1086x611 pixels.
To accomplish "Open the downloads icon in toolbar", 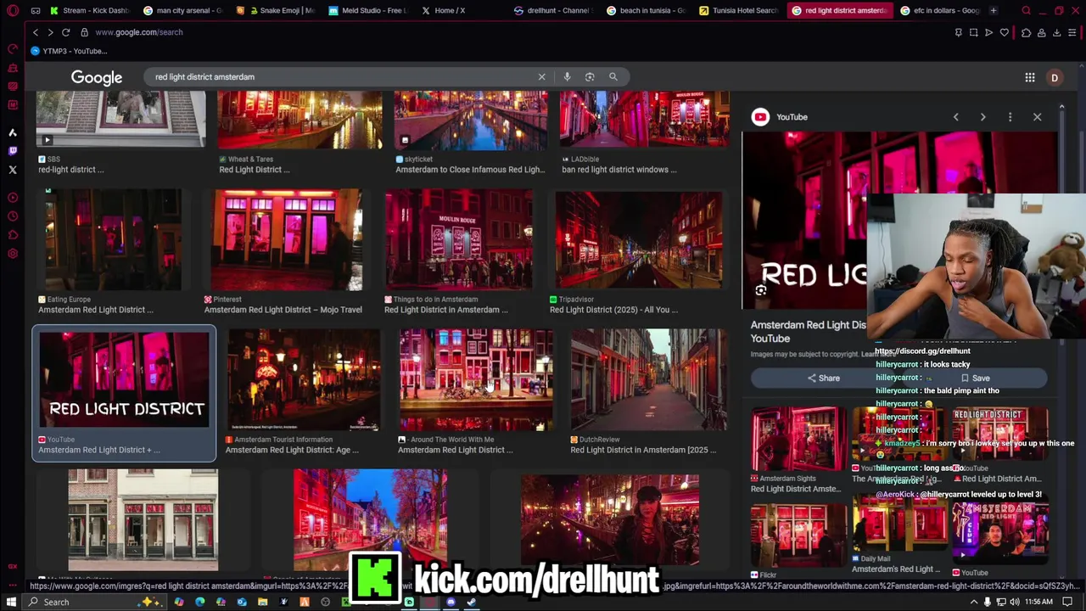I will click(x=1057, y=32).
